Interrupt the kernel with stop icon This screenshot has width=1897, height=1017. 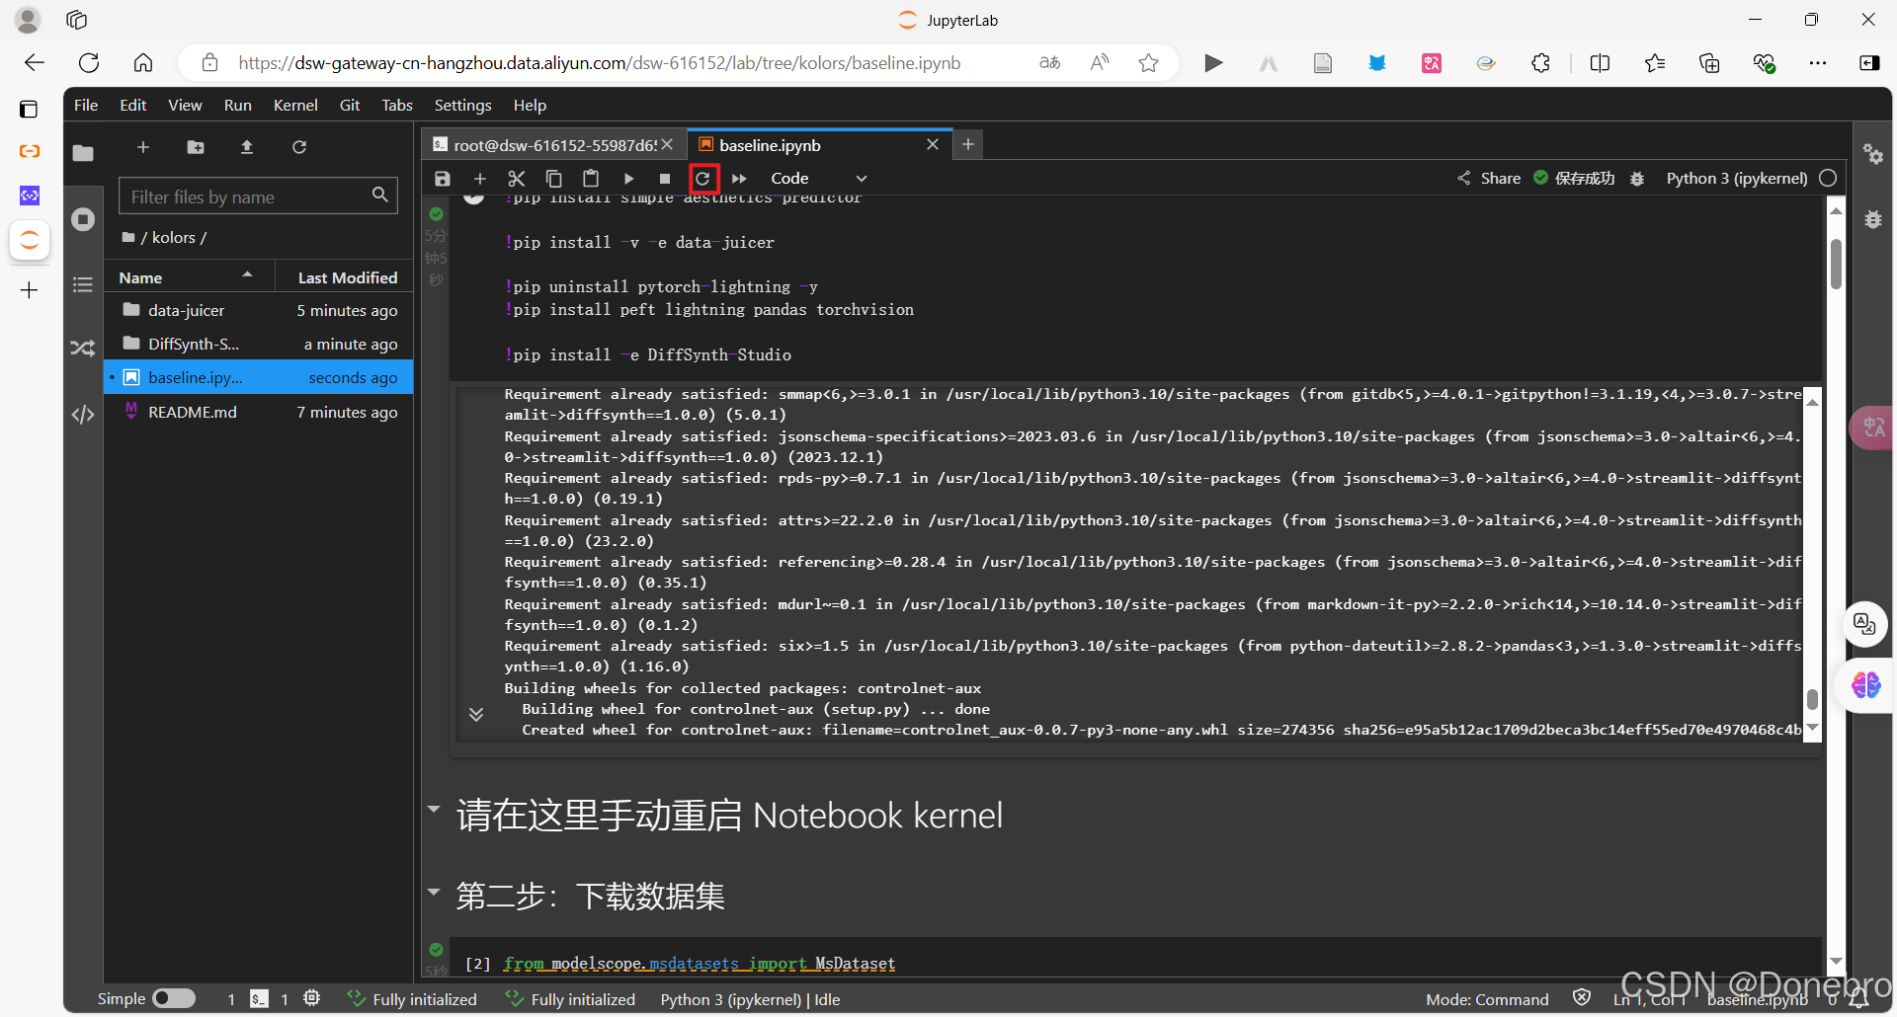point(666,179)
